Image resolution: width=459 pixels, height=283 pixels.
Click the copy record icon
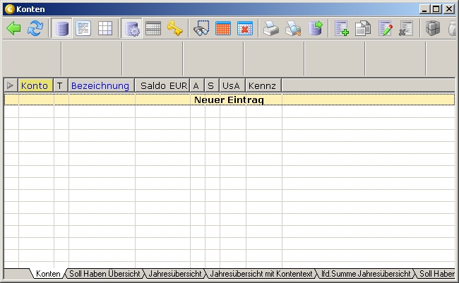(x=363, y=28)
